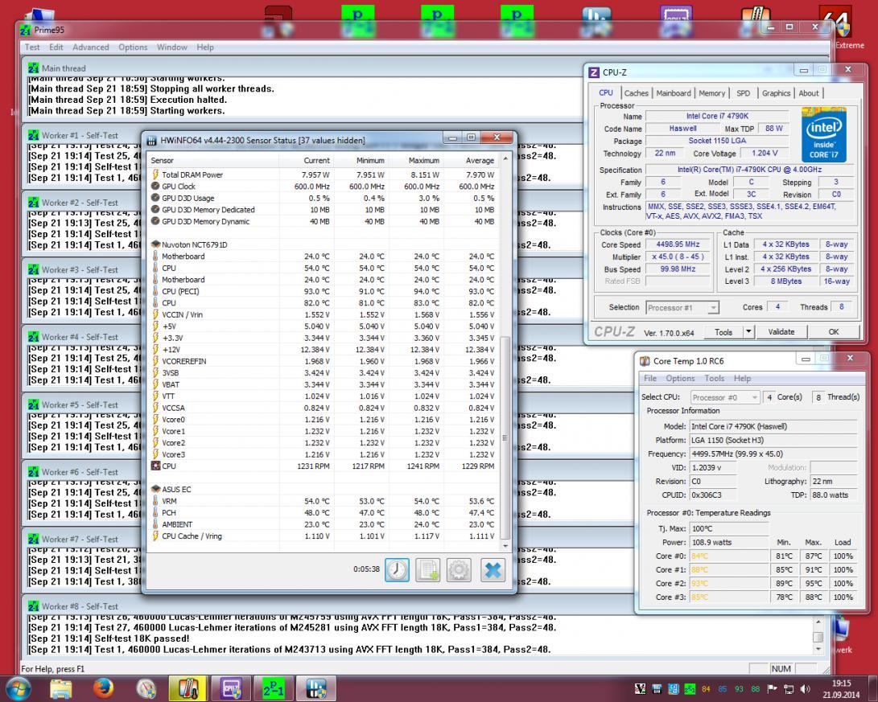Click the Worker #5 Self-Test window icon

coord(34,404)
